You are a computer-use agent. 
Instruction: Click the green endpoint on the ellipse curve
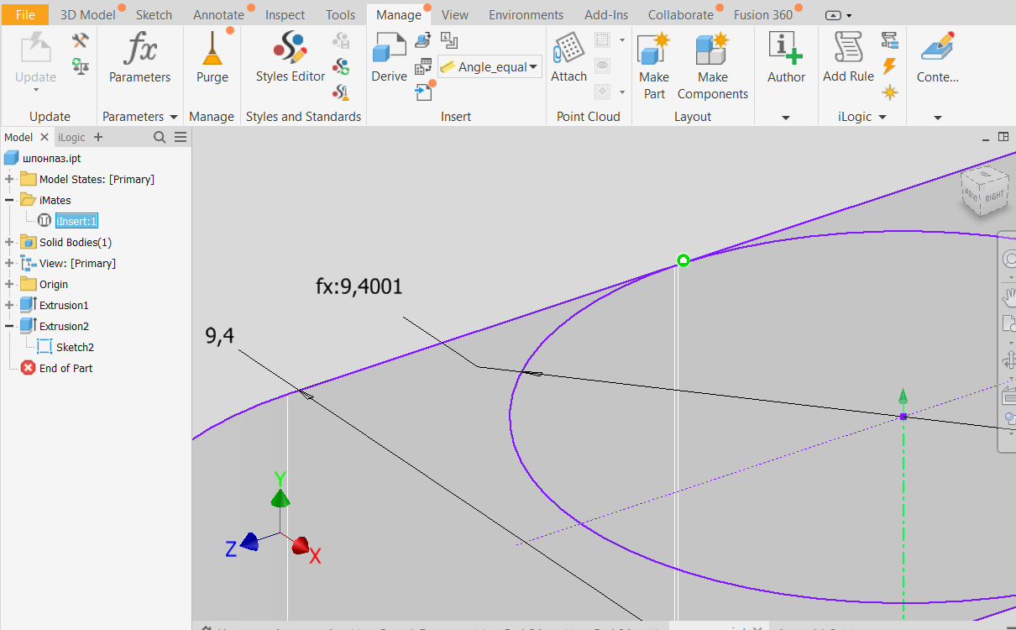[x=683, y=261]
